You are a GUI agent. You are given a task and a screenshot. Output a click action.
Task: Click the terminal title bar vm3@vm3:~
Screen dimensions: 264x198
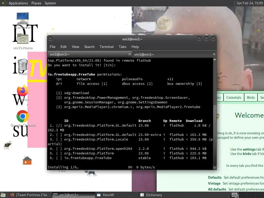132,39
